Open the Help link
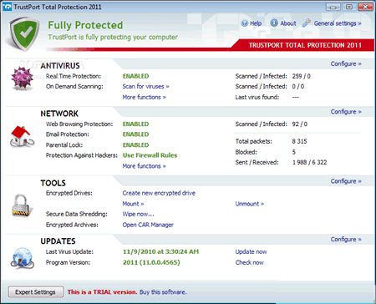Screen dimensions: 376x304 (256, 23)
